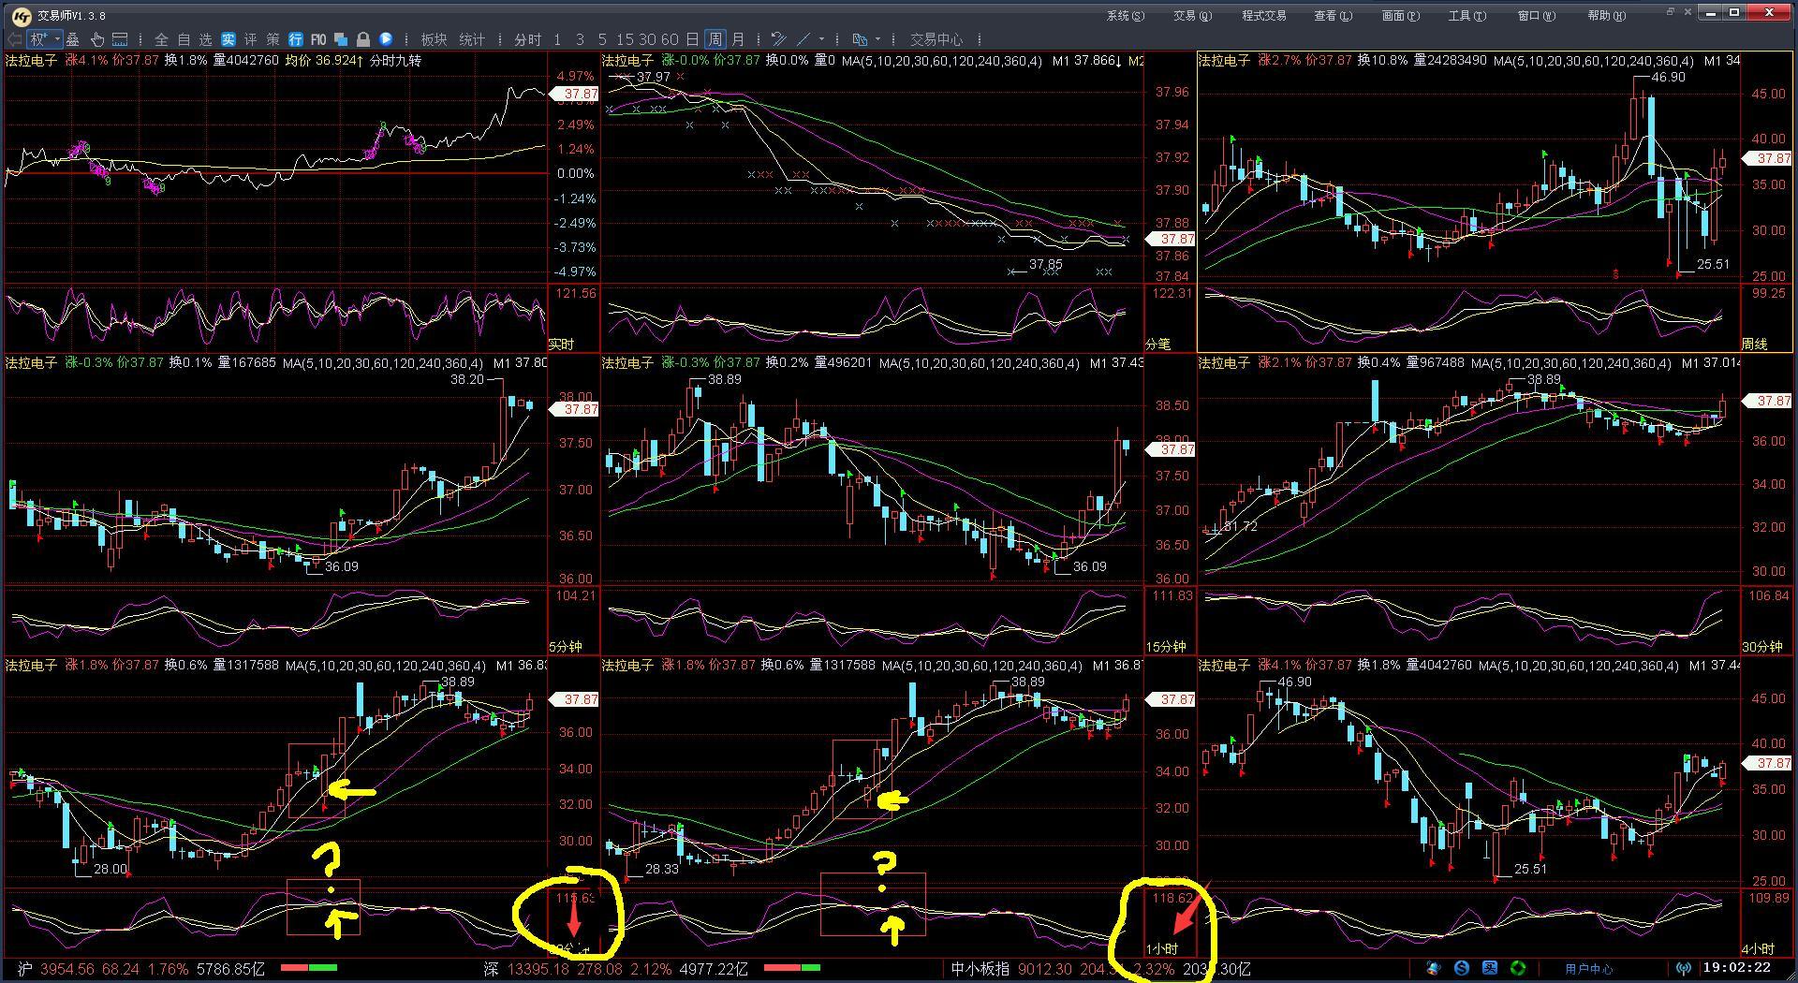Open the F10 company info icon
1798x983 pixels.
coord(318,39)
